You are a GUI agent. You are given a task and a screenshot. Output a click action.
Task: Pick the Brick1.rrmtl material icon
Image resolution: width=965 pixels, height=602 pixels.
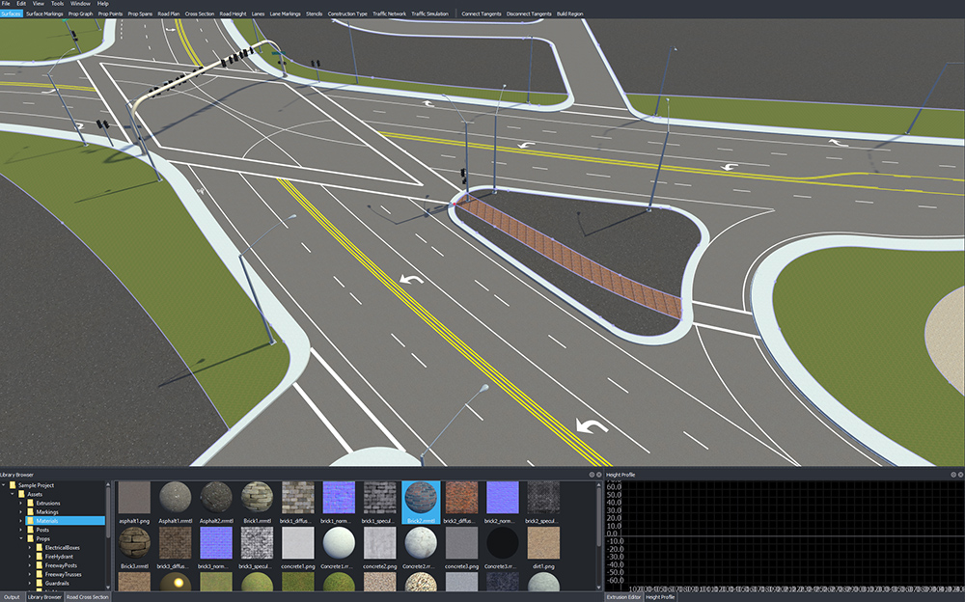(x=257, y=499)
